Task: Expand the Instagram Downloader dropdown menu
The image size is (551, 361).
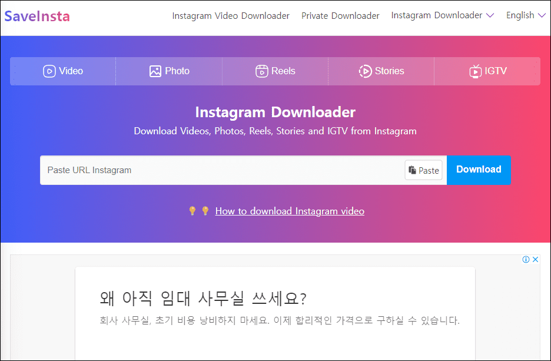Action: (443, 15)
